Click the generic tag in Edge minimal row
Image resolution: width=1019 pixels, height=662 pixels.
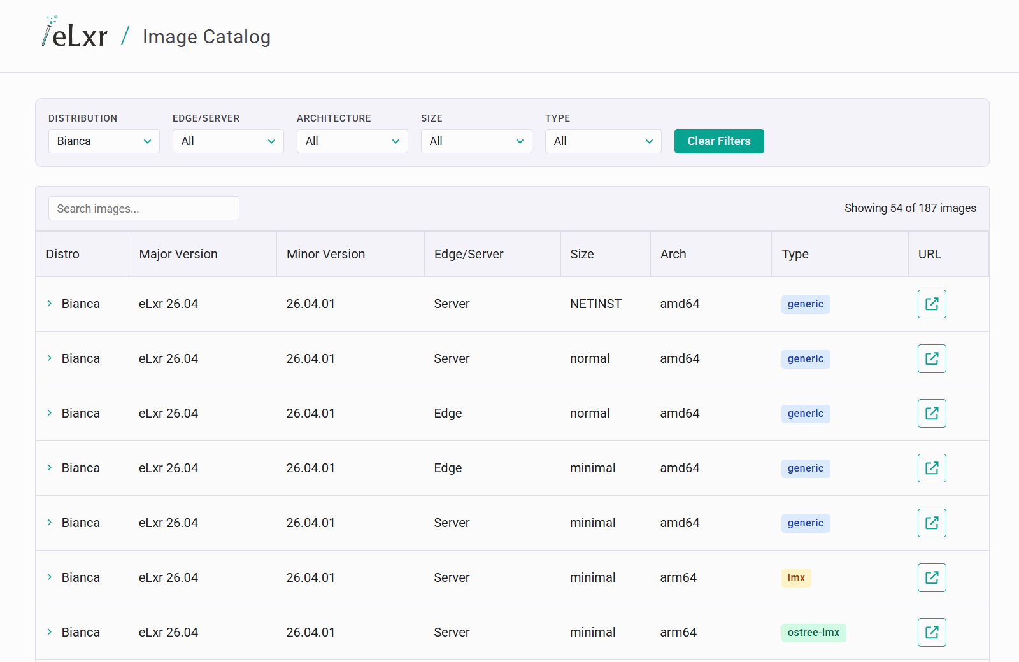[x=806, y=468]
